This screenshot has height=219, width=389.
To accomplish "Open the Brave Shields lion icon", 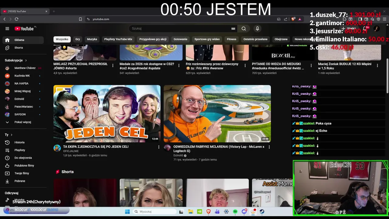I will point(293,19).
